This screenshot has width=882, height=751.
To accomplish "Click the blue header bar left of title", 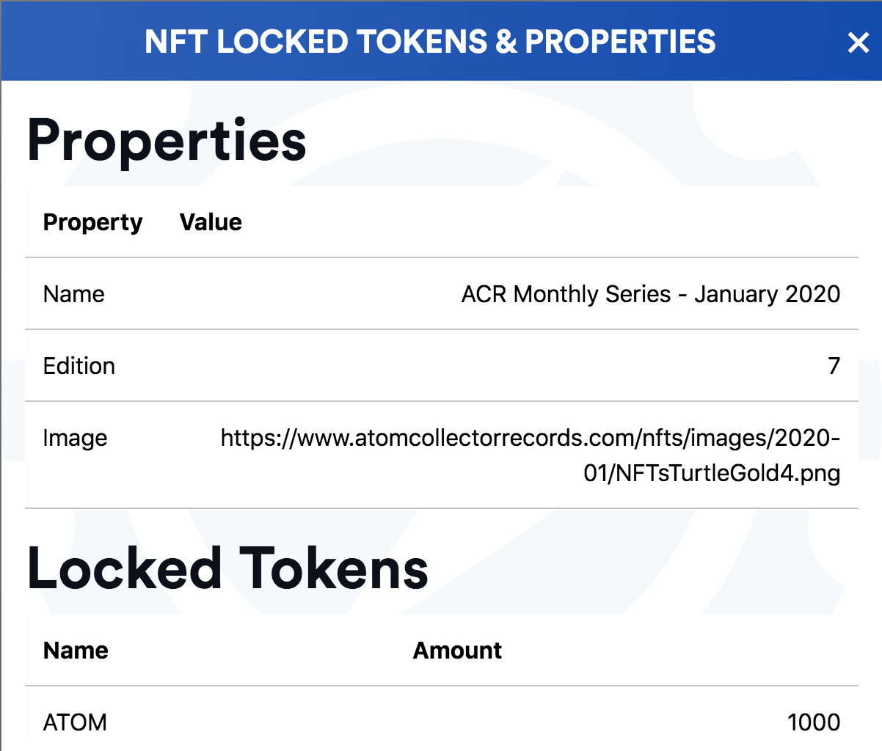I will click(73, 42).
